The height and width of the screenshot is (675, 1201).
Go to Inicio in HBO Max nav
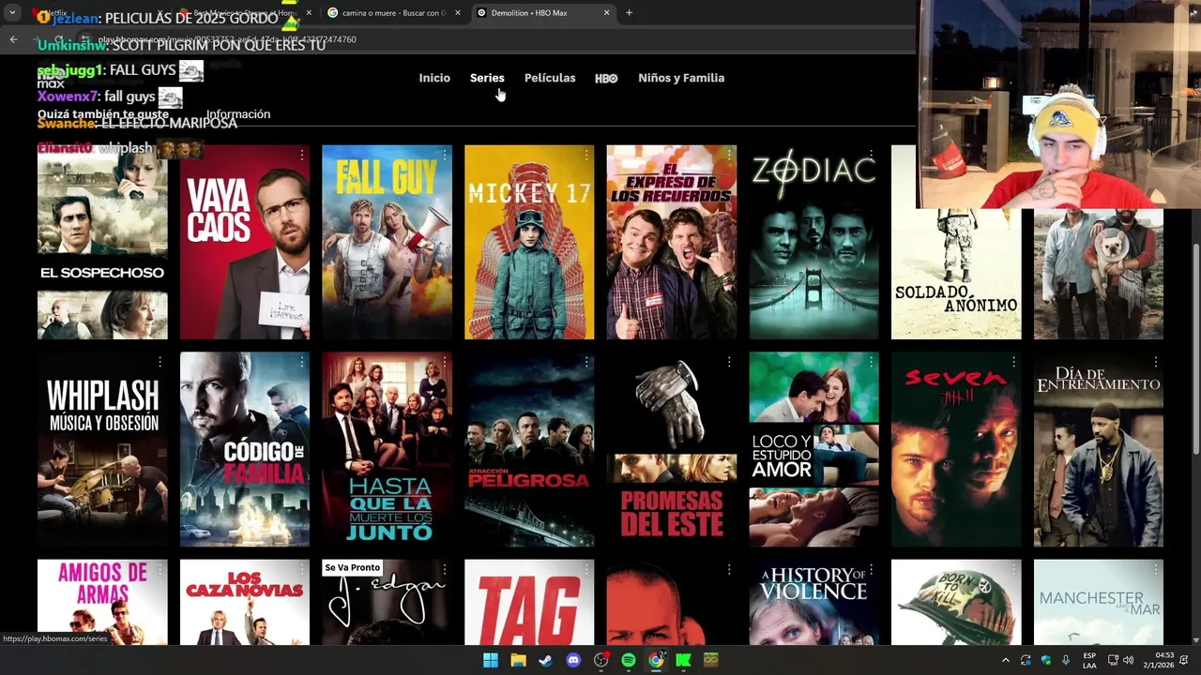434,78
